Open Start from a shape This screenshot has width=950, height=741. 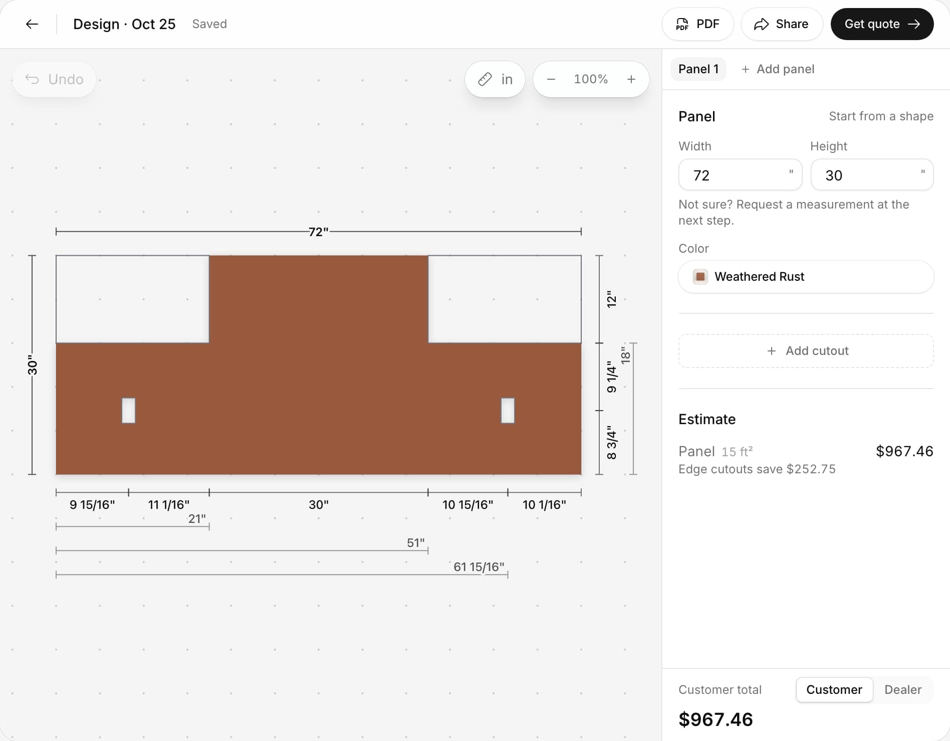881,116
